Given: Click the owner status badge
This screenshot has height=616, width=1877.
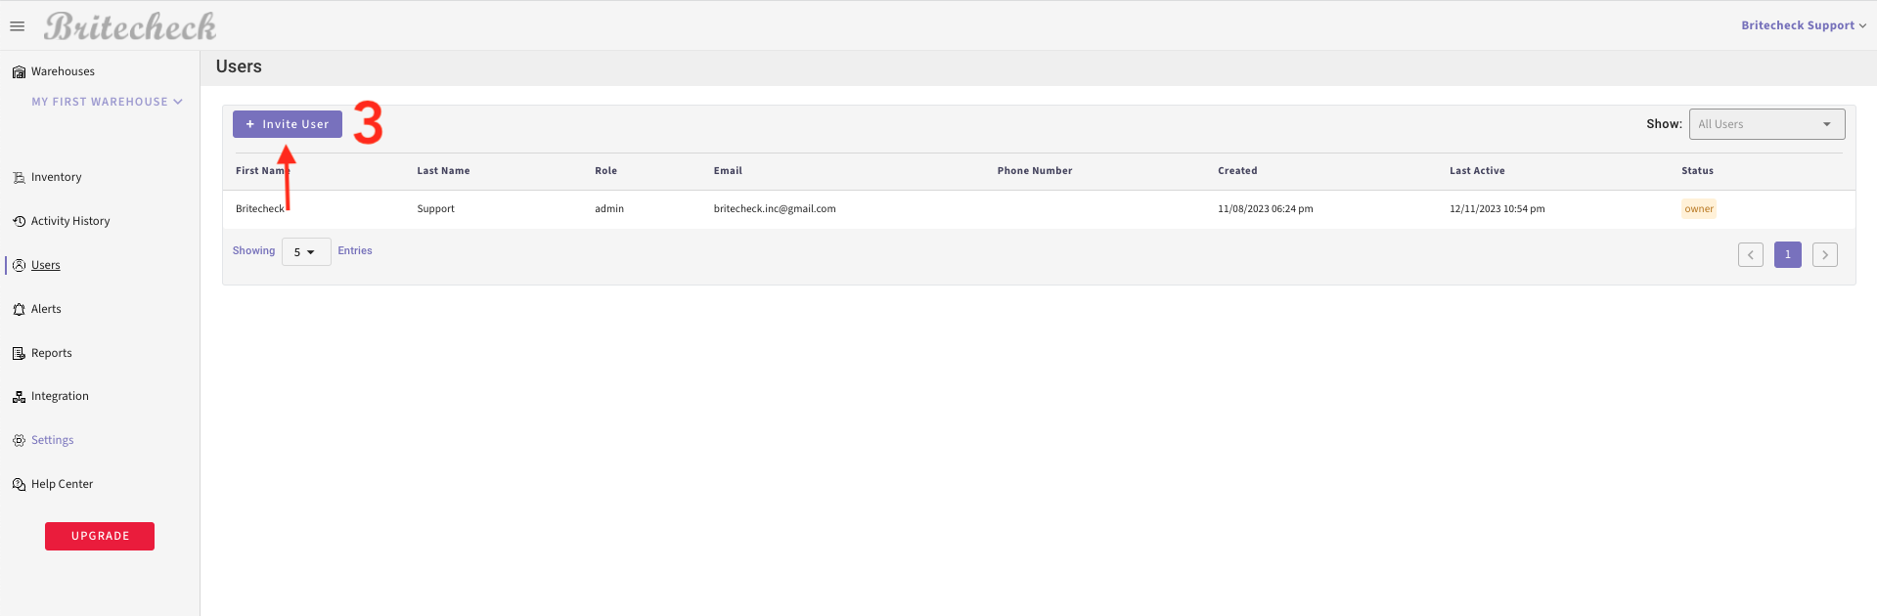Looking at the screenshot, I should [x=1699, y=208].
